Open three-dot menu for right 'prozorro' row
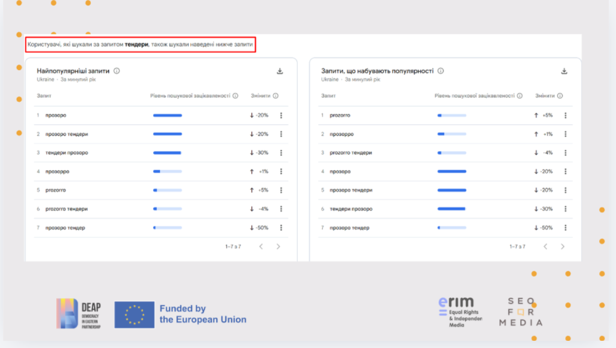This screenshot has width=616, height=348. 565,116
